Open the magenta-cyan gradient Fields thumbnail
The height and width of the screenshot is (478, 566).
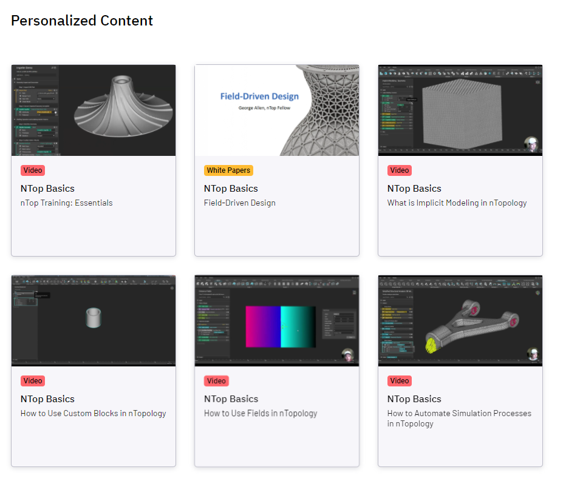(x=277, y=321)
